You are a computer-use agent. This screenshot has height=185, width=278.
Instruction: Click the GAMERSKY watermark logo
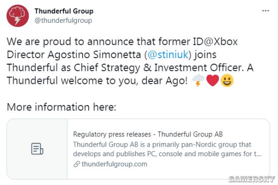[x=252, y=179]
